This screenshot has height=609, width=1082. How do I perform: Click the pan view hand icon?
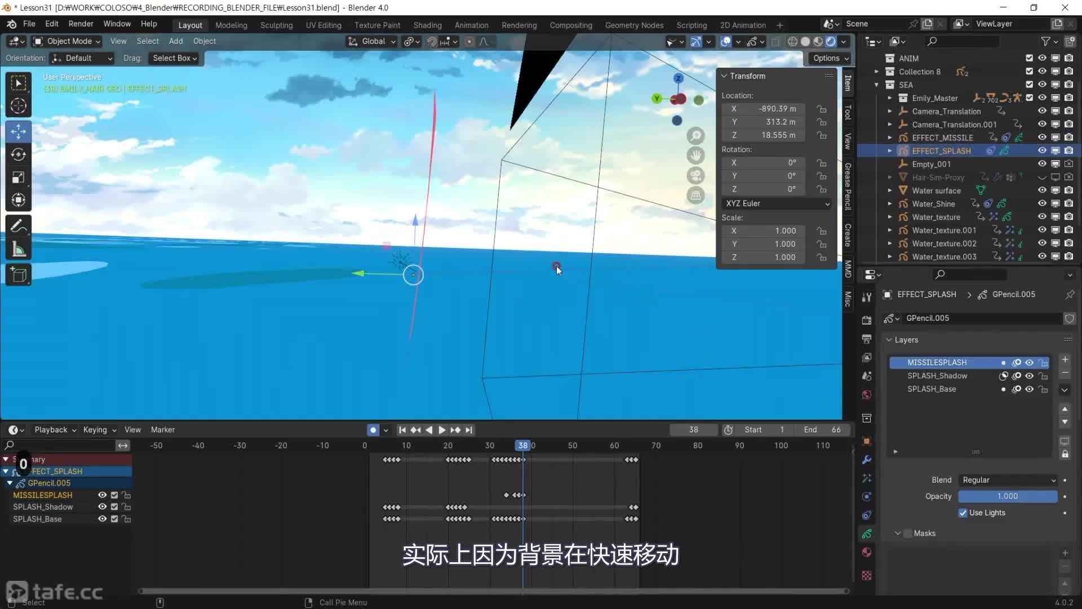696,156
